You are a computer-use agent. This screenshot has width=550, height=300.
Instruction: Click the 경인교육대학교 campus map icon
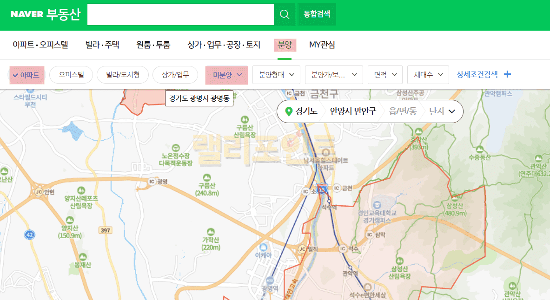coord(377,204)
